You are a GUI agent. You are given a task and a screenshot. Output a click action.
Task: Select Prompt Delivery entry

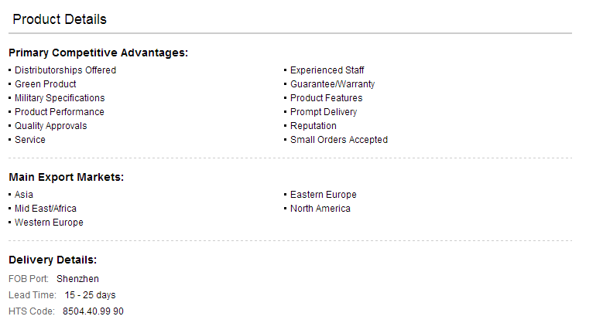pos(324,112)
